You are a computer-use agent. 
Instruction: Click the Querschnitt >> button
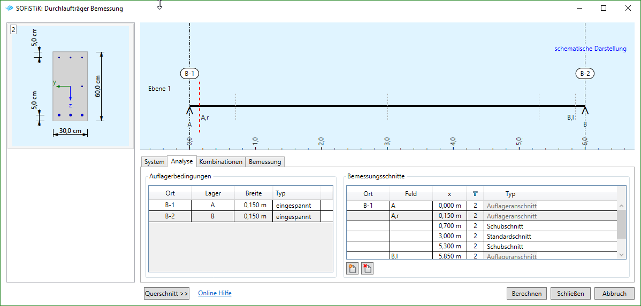pyautogui.click(x=166, y=294)
